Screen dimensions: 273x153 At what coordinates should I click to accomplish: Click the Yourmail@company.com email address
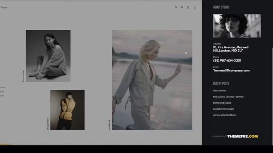(x=231, y=71)
